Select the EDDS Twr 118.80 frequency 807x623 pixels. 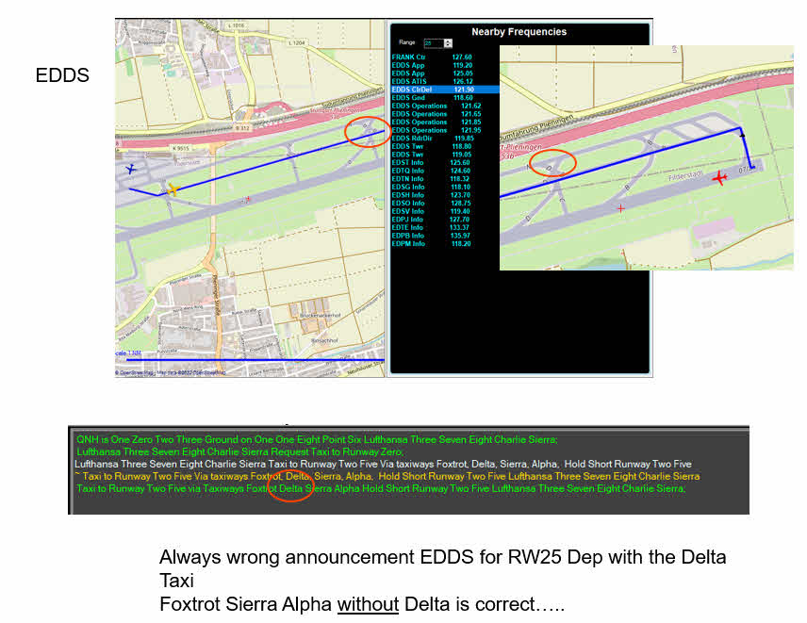(x=432, y=147)
